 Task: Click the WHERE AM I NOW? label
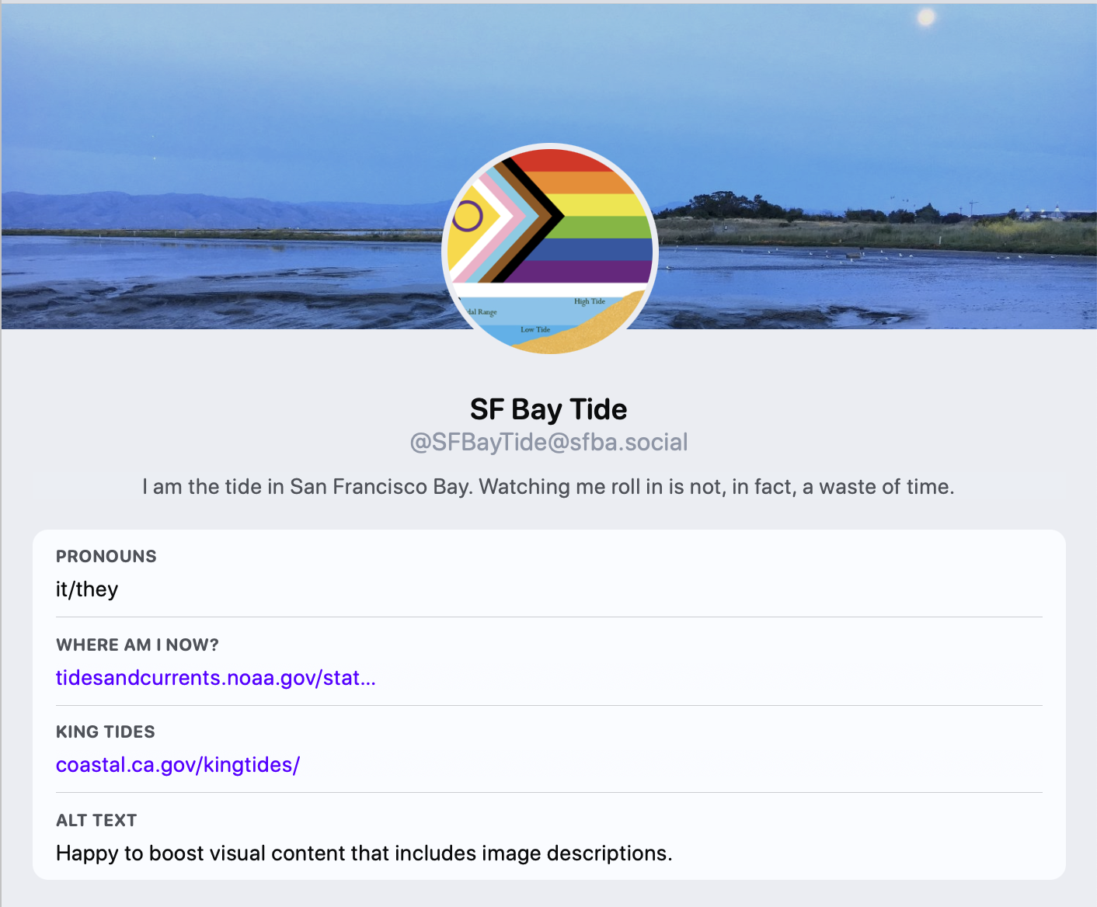coord(138,645)
